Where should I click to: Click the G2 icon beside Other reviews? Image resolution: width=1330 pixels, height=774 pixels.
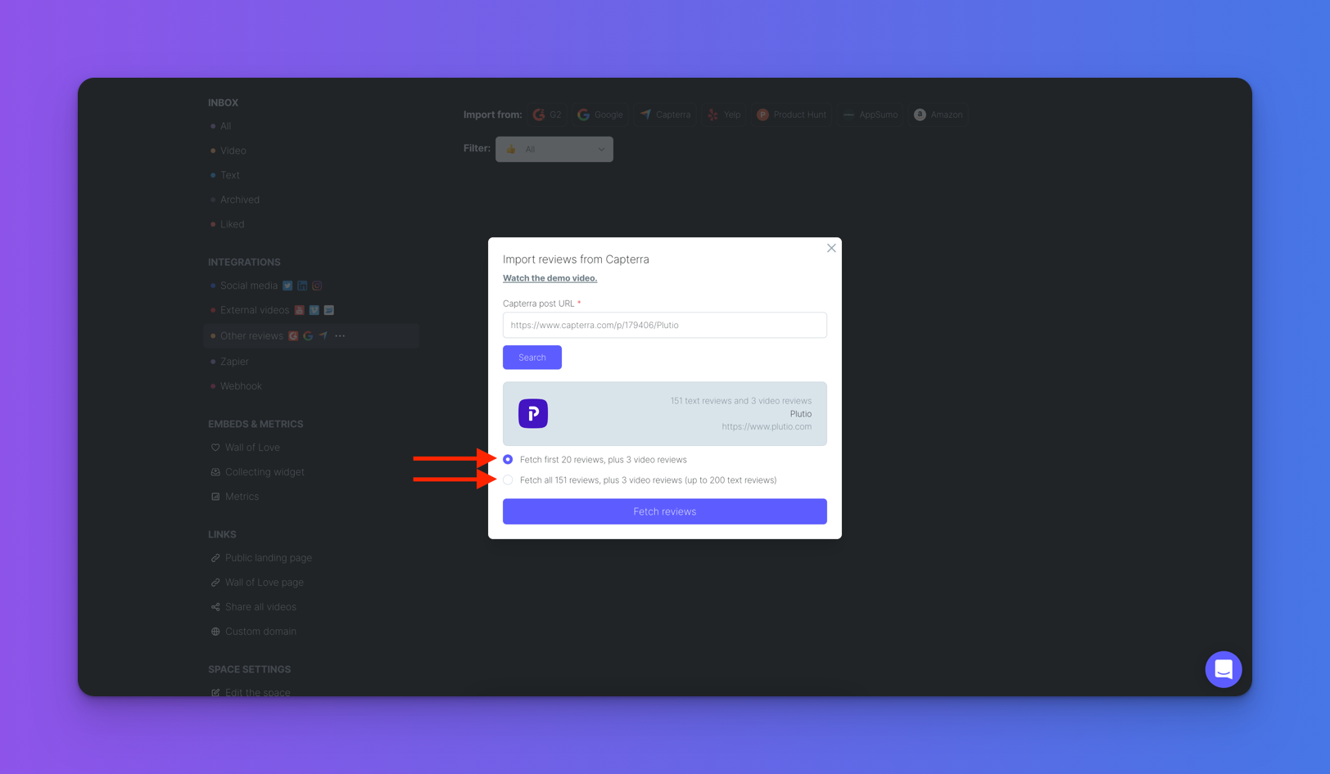point(293,335)
